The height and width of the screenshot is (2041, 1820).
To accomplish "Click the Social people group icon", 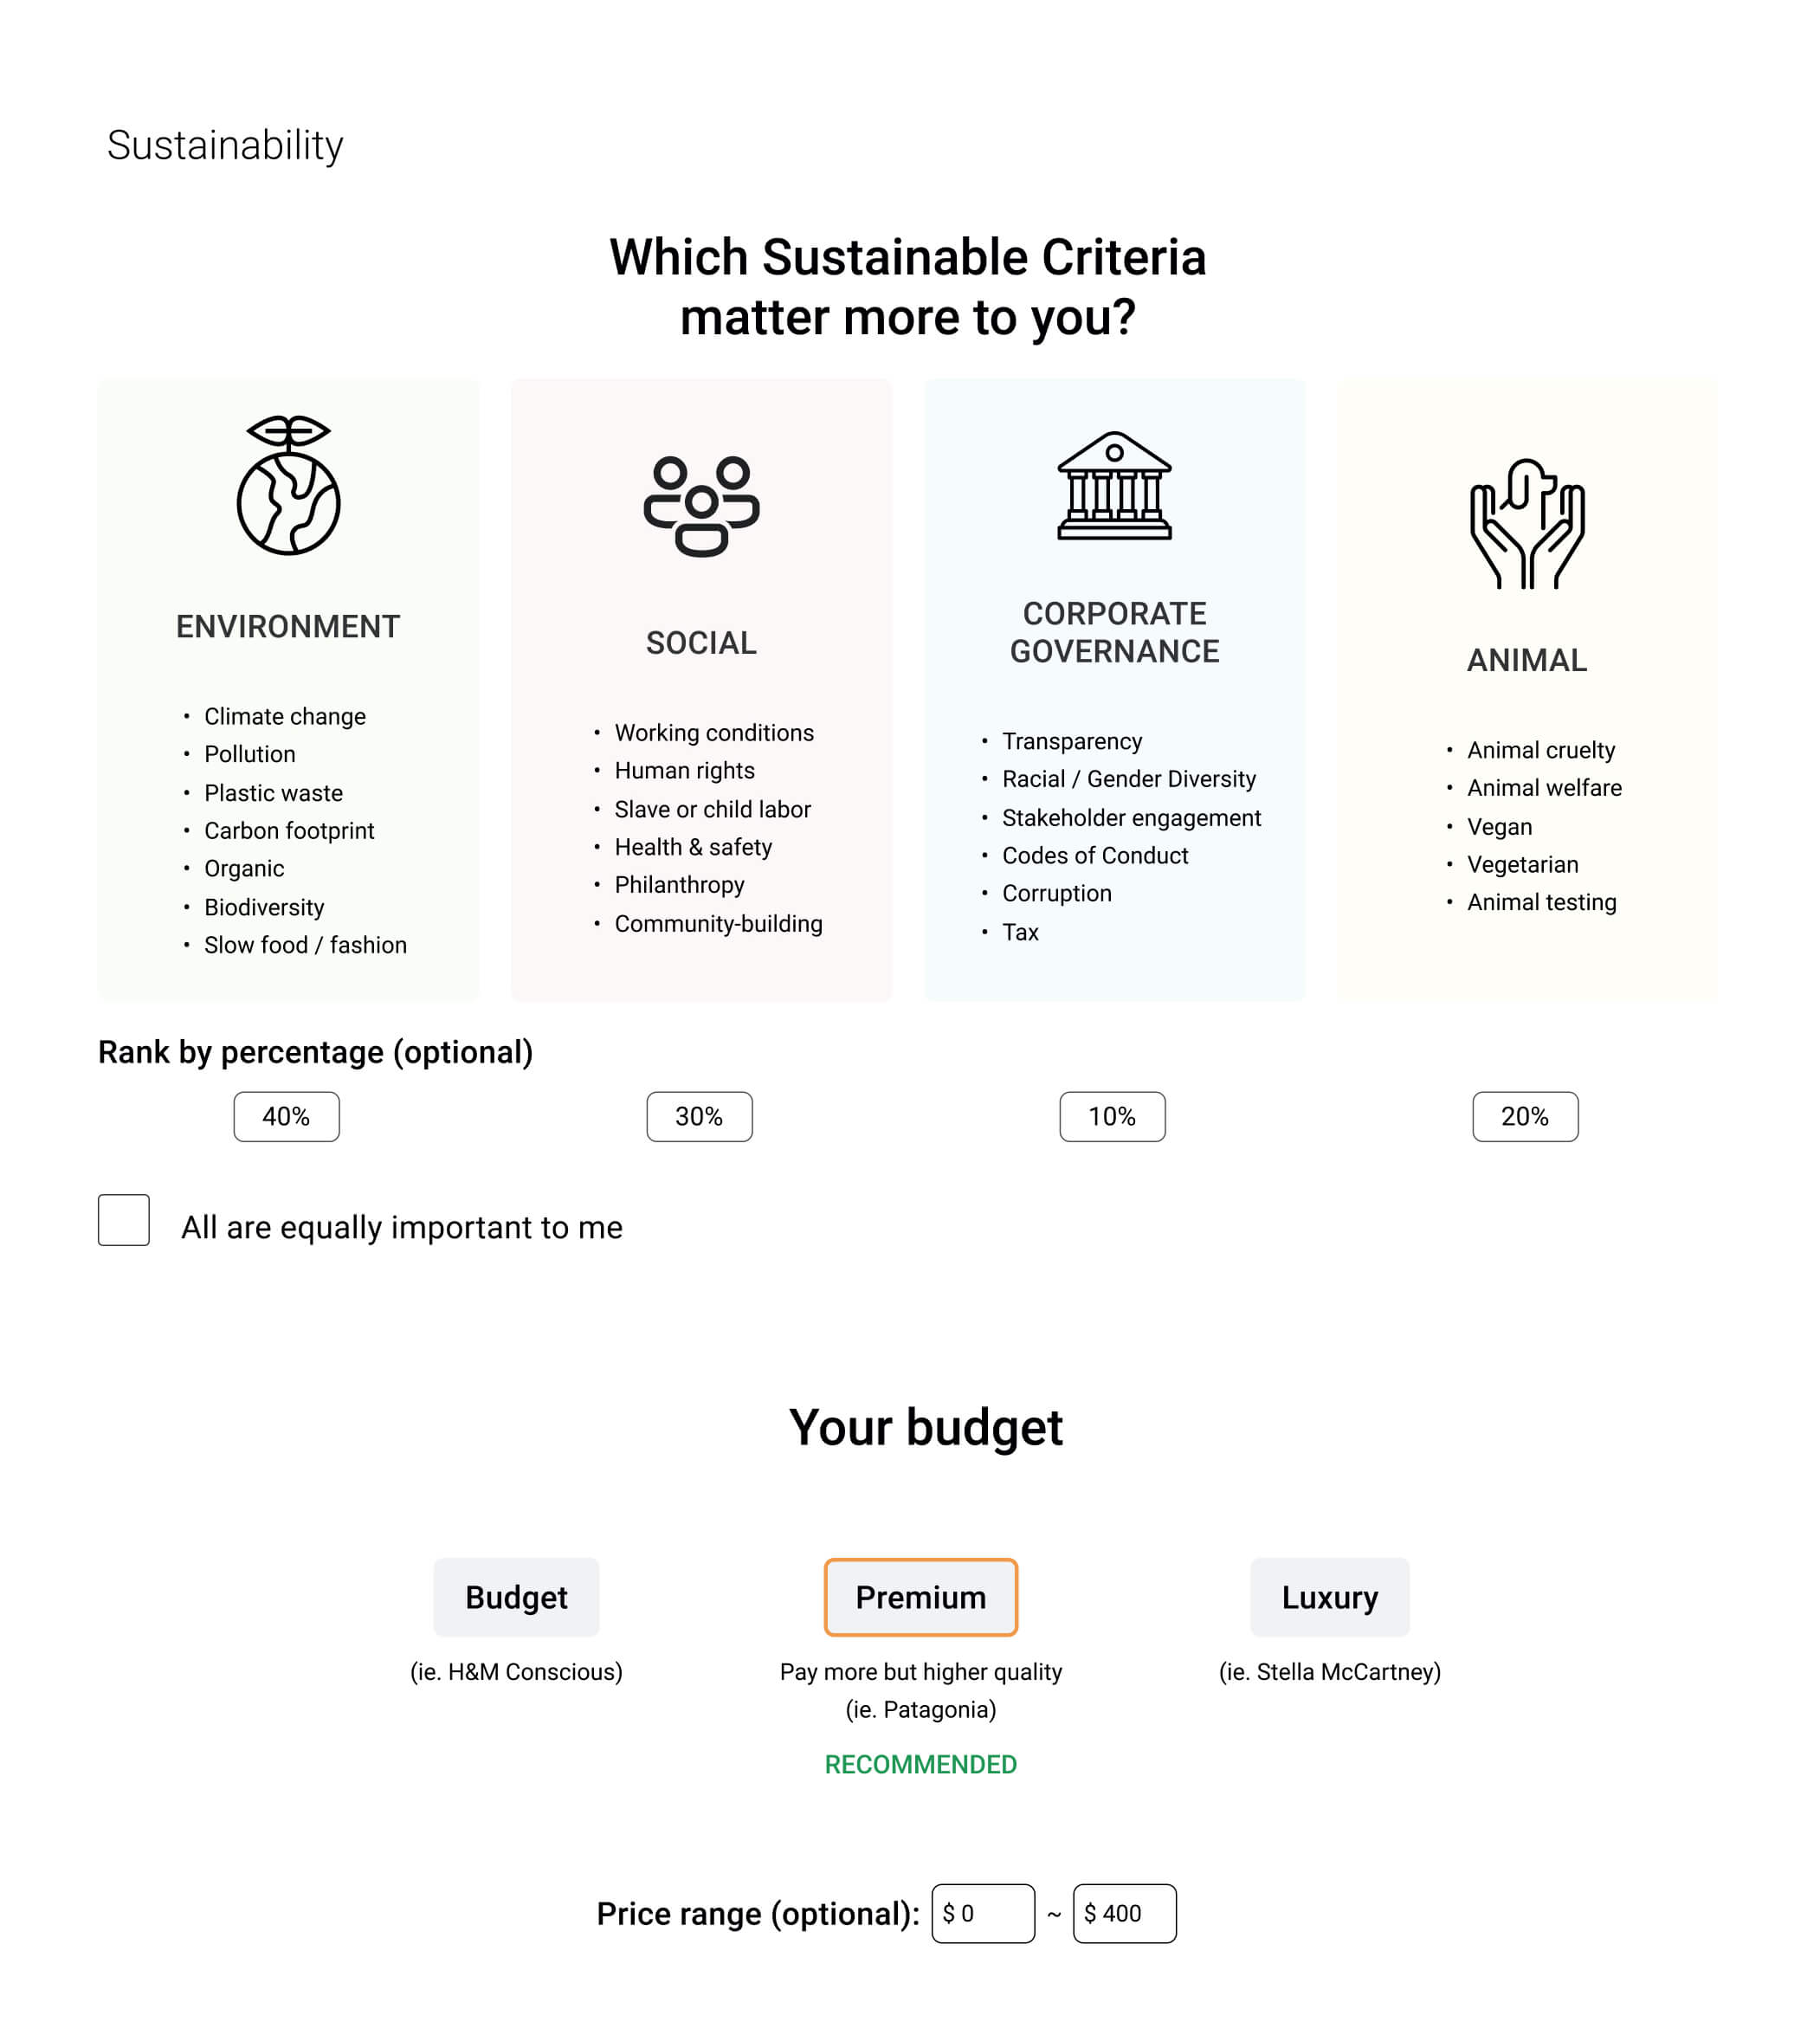I will tap(701, 506).
